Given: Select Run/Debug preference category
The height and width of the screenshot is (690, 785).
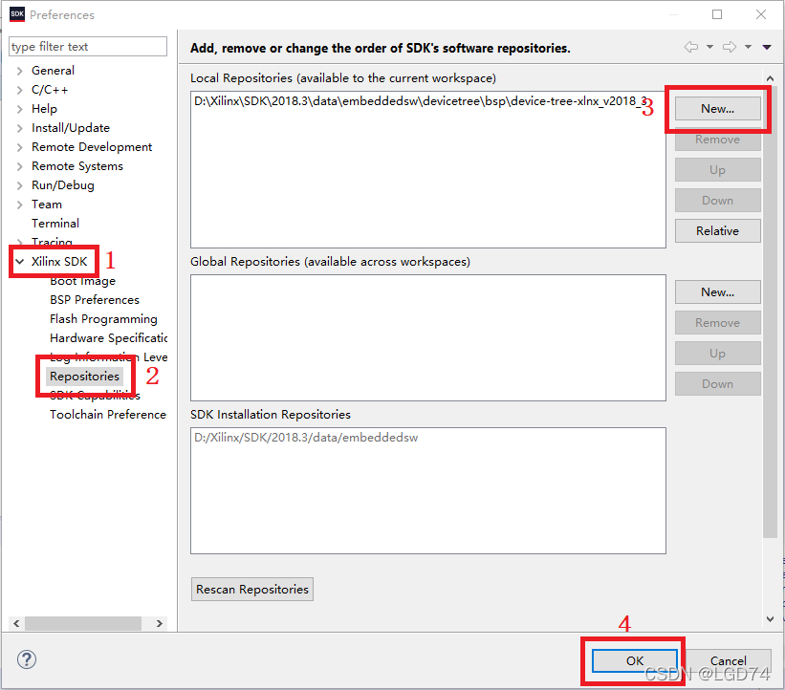Looking at the screenshot, I should 62,185.
